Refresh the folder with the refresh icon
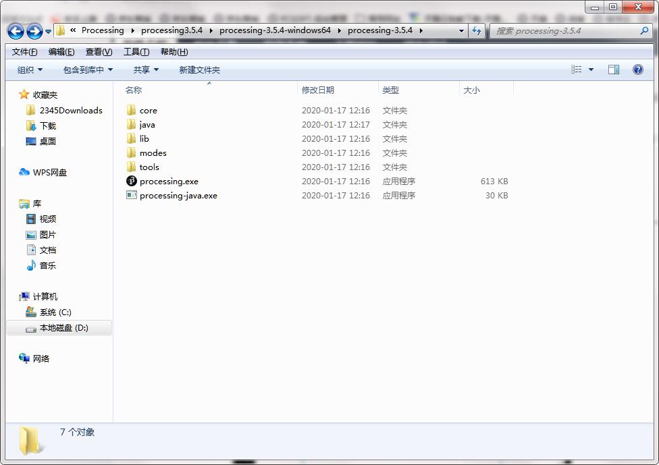 (477, 30)
